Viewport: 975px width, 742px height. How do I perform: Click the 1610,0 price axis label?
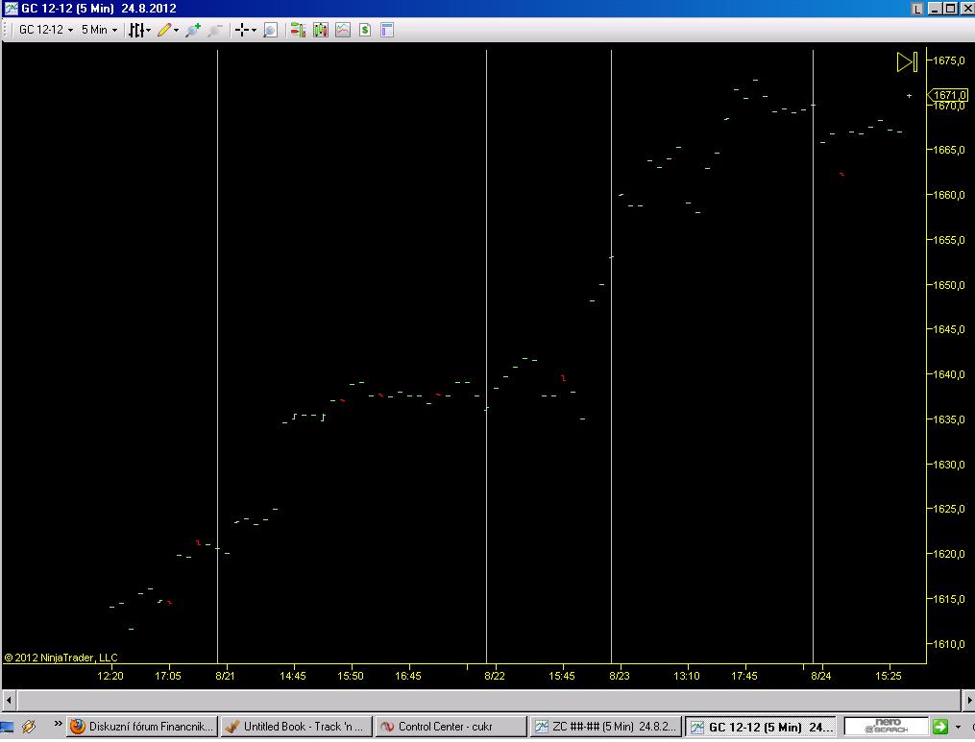tap(949, 644)
